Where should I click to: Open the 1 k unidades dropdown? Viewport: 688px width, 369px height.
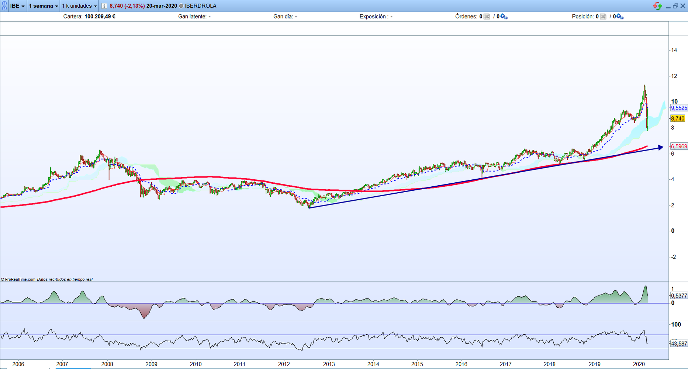tap(79, 6)
